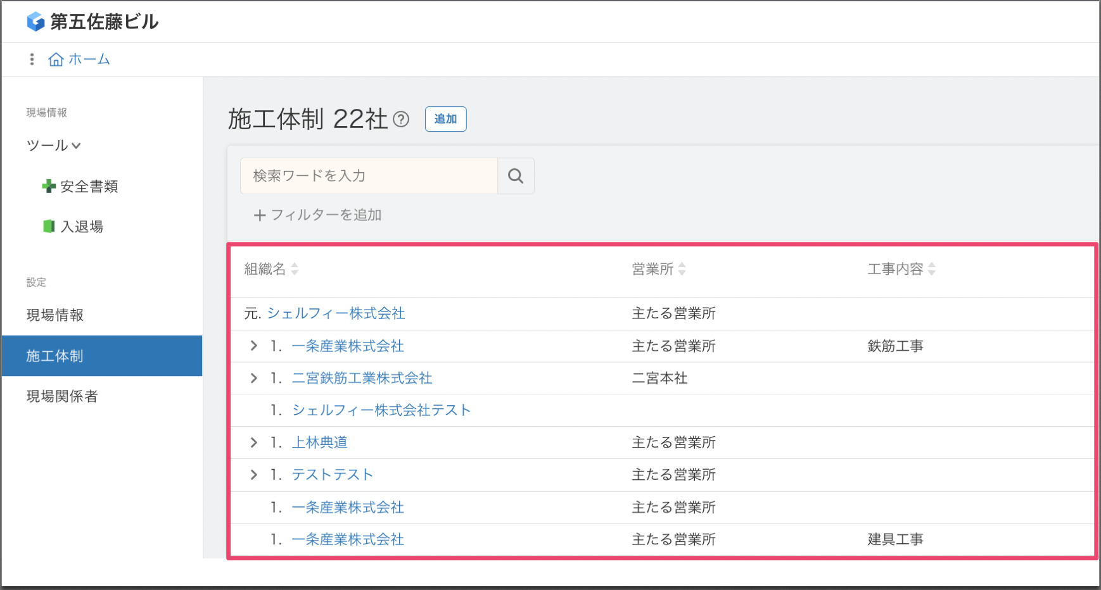Focus the 検索ワードを入力 search field
Image resolution: width=1101 pixels, height=590 pixels.
(x=369, y=176)
